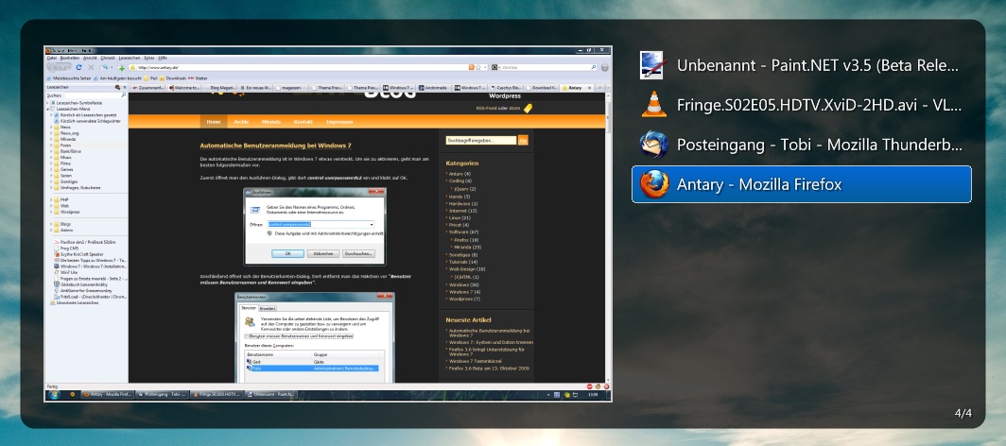Open the Kontakt blog navigation link

point(303,122)
